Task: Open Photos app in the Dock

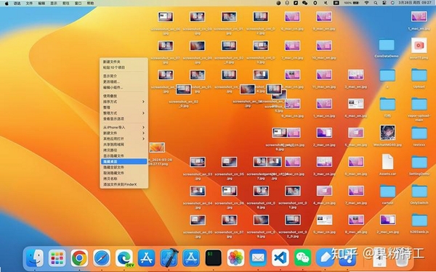Action: point(235,258)
